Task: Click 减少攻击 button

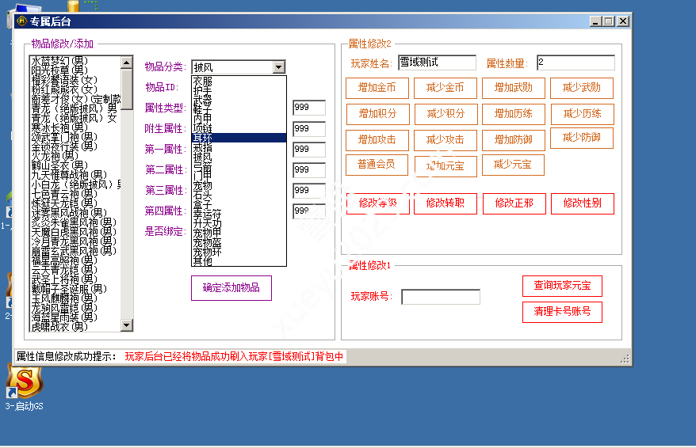Action: [446, 140]
